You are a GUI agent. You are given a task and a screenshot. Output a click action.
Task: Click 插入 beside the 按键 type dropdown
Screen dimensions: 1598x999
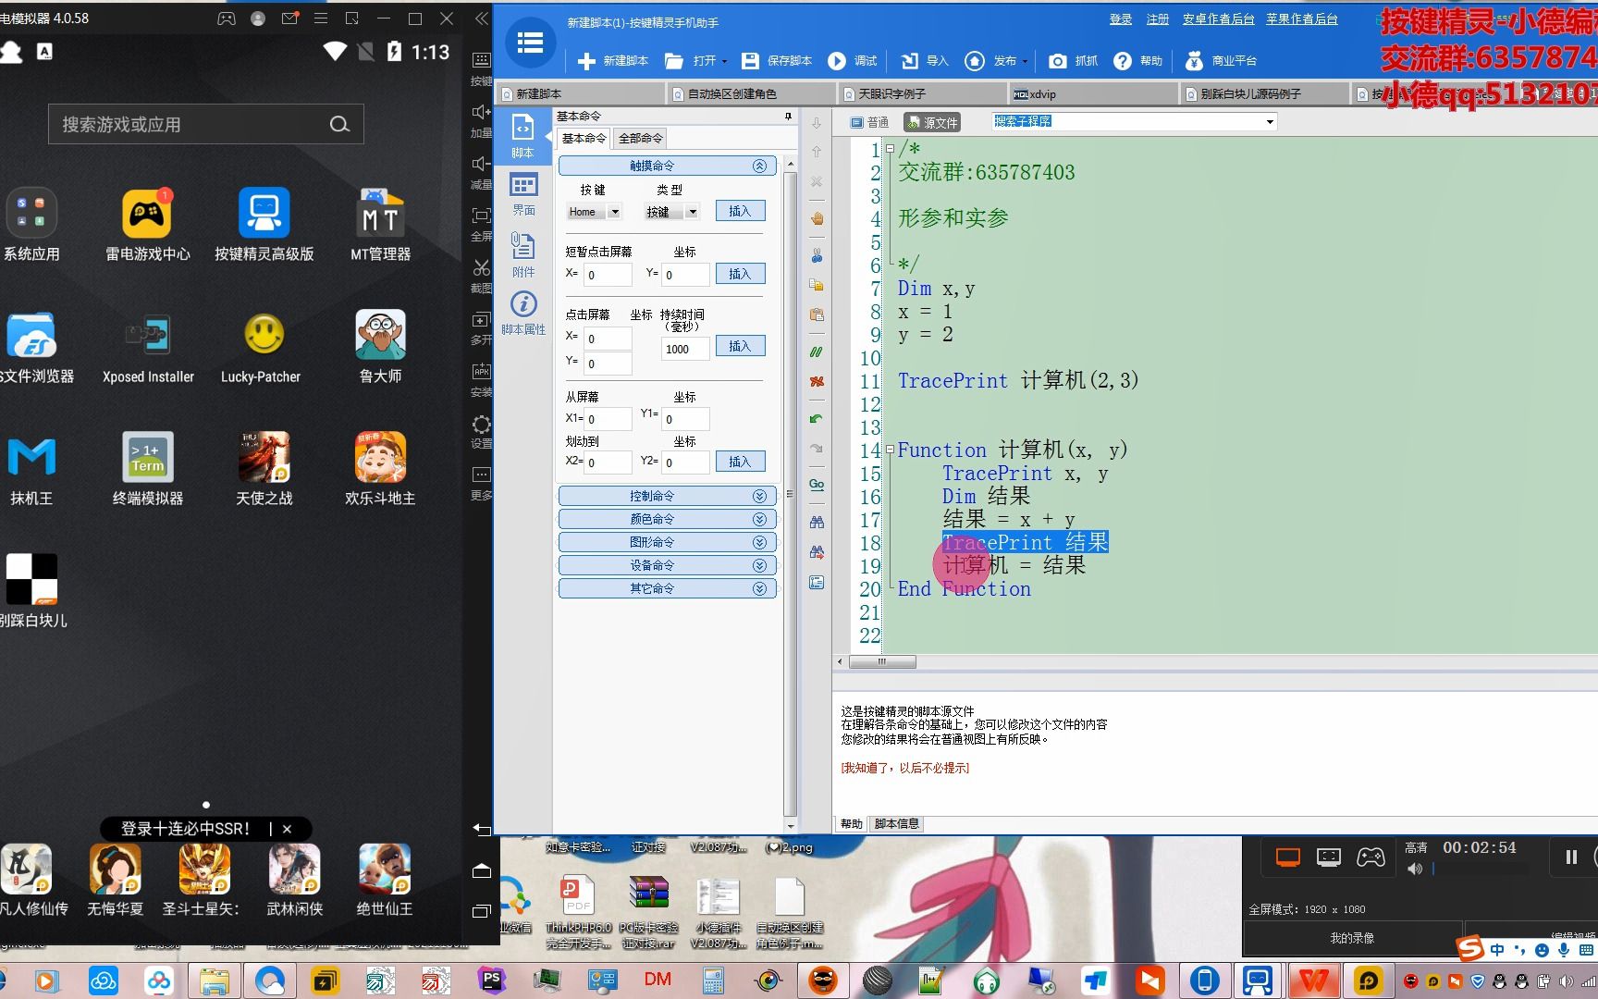click(x=740, y=211)
